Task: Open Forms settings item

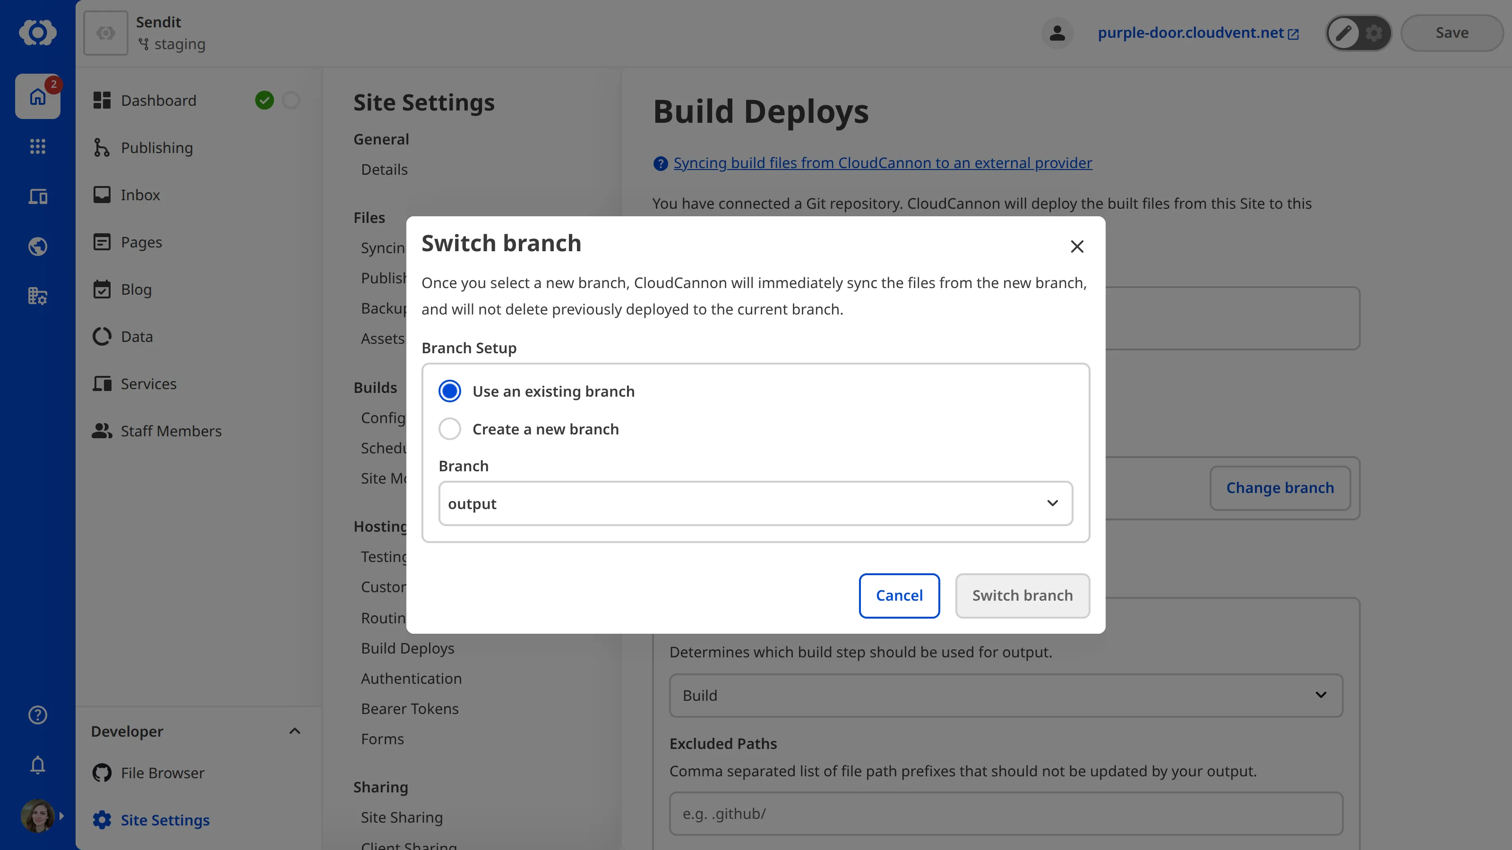Action: (x=382, y=739)
